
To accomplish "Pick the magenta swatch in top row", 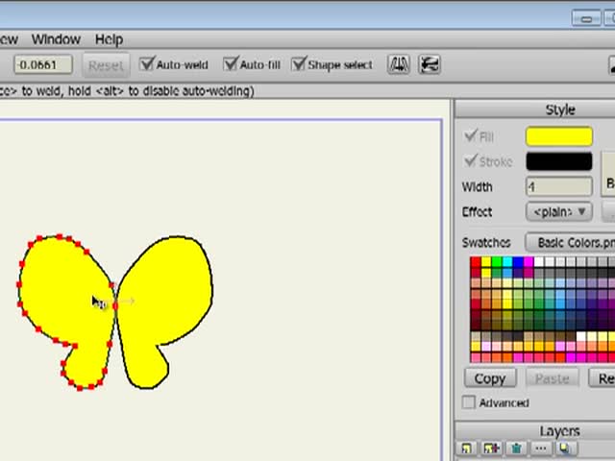I will click(x=529, y=262).
